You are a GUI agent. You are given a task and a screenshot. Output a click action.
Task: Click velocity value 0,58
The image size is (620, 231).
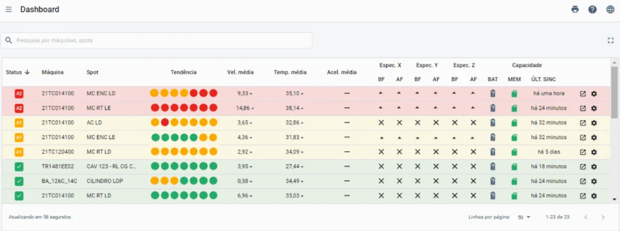click(x=243, y=181)
